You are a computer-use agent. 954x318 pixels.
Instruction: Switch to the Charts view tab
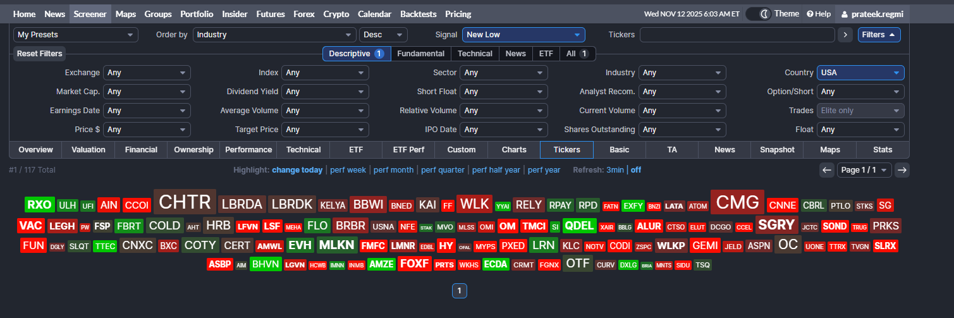click(x=514, y=150)
